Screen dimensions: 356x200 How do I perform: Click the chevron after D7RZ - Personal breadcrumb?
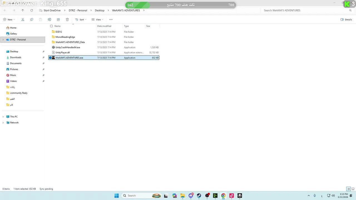pyautogui.click(x=91, y=10)
